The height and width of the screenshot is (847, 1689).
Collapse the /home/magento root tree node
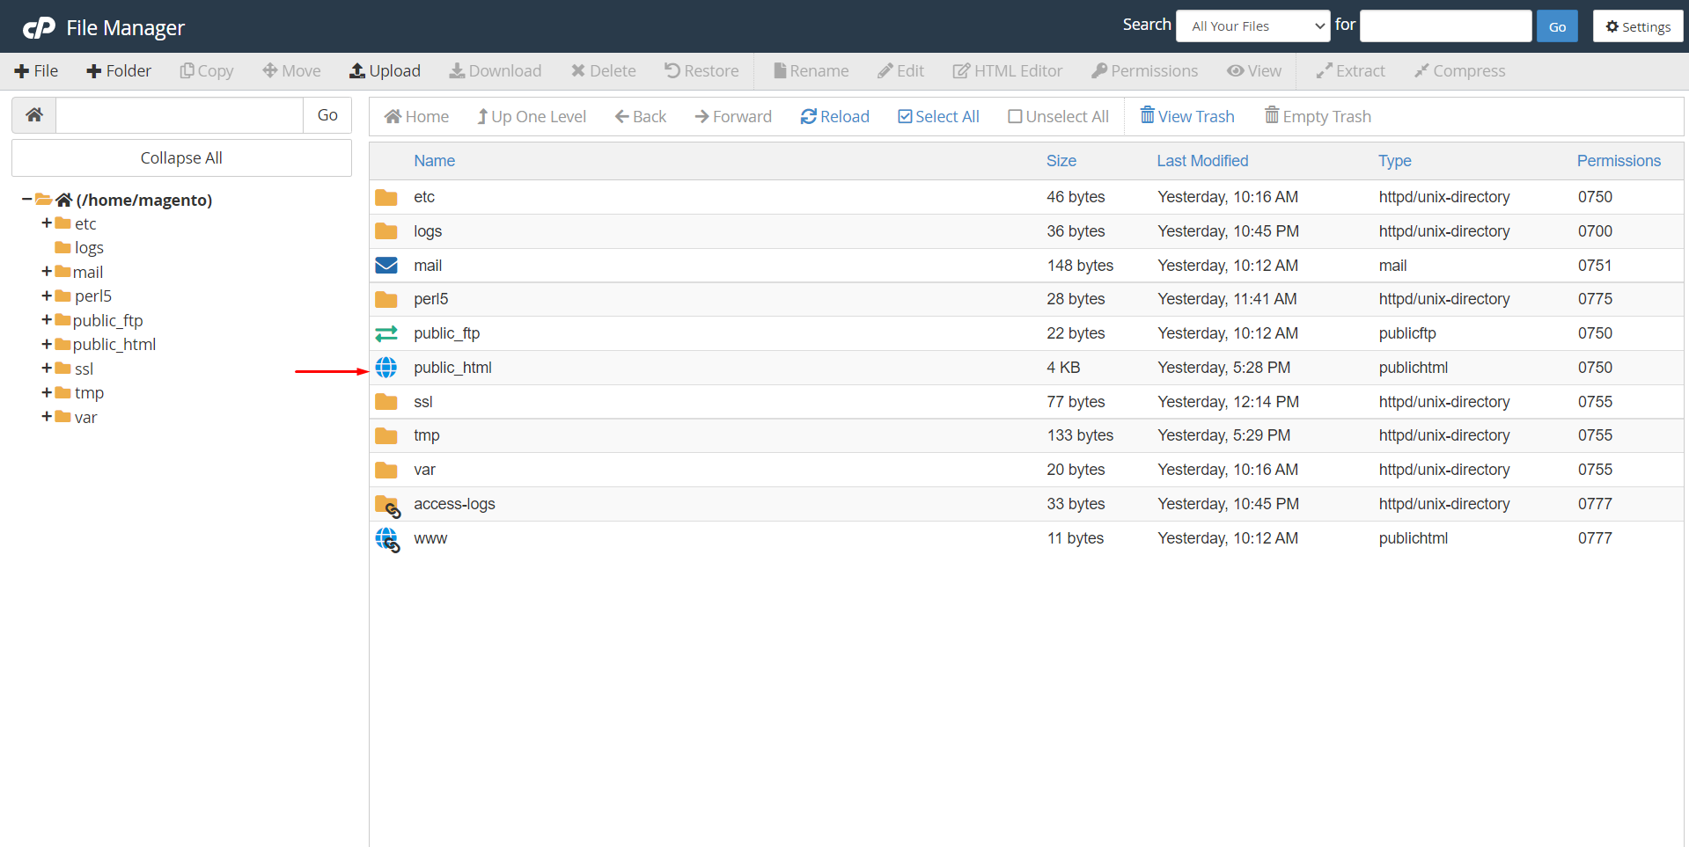point(27,200)
